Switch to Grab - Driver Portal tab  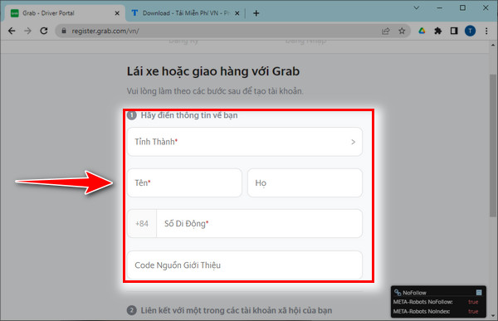pos(65,13)
